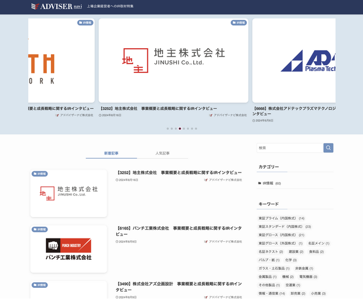Click IR情報 badge on パンチ工業 list thumbnail

[x=40, y=230]
